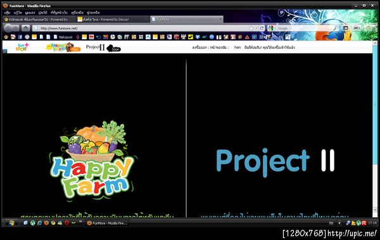Open the Home page button
380x240 pixels.
25,28
